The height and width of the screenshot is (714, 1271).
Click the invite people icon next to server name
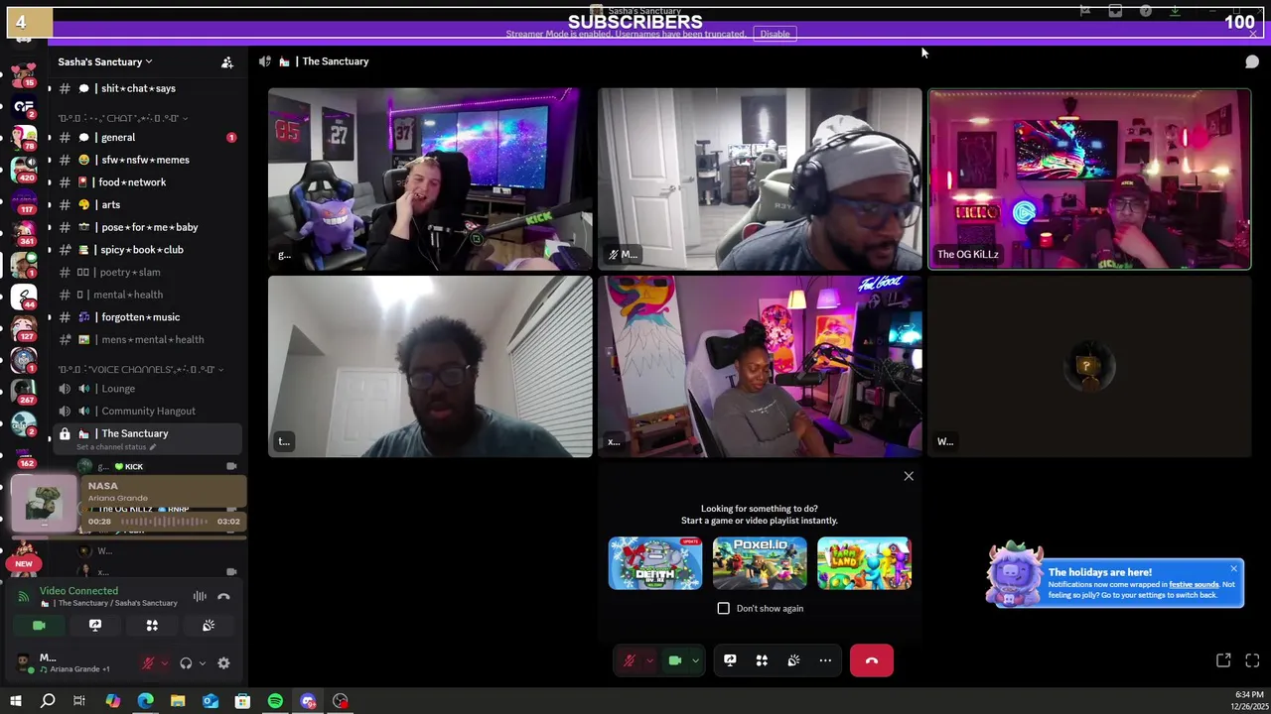[227, 62]
